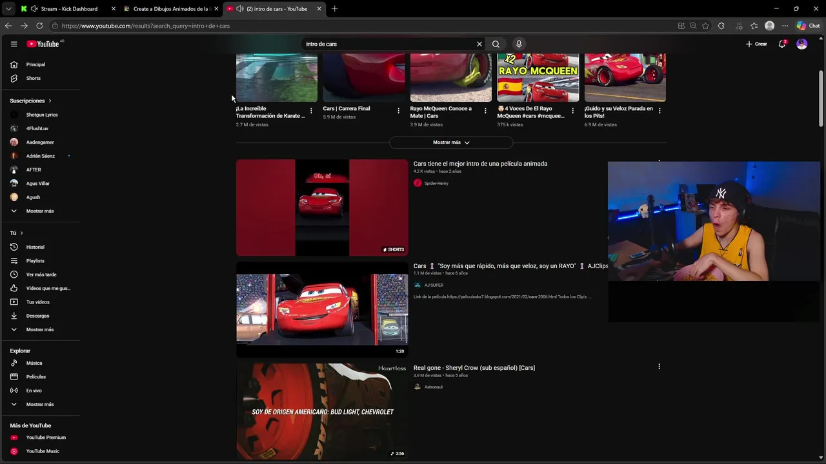
Task: Open Shotgun Lyrics channel subscription
Action: point(42,115)
